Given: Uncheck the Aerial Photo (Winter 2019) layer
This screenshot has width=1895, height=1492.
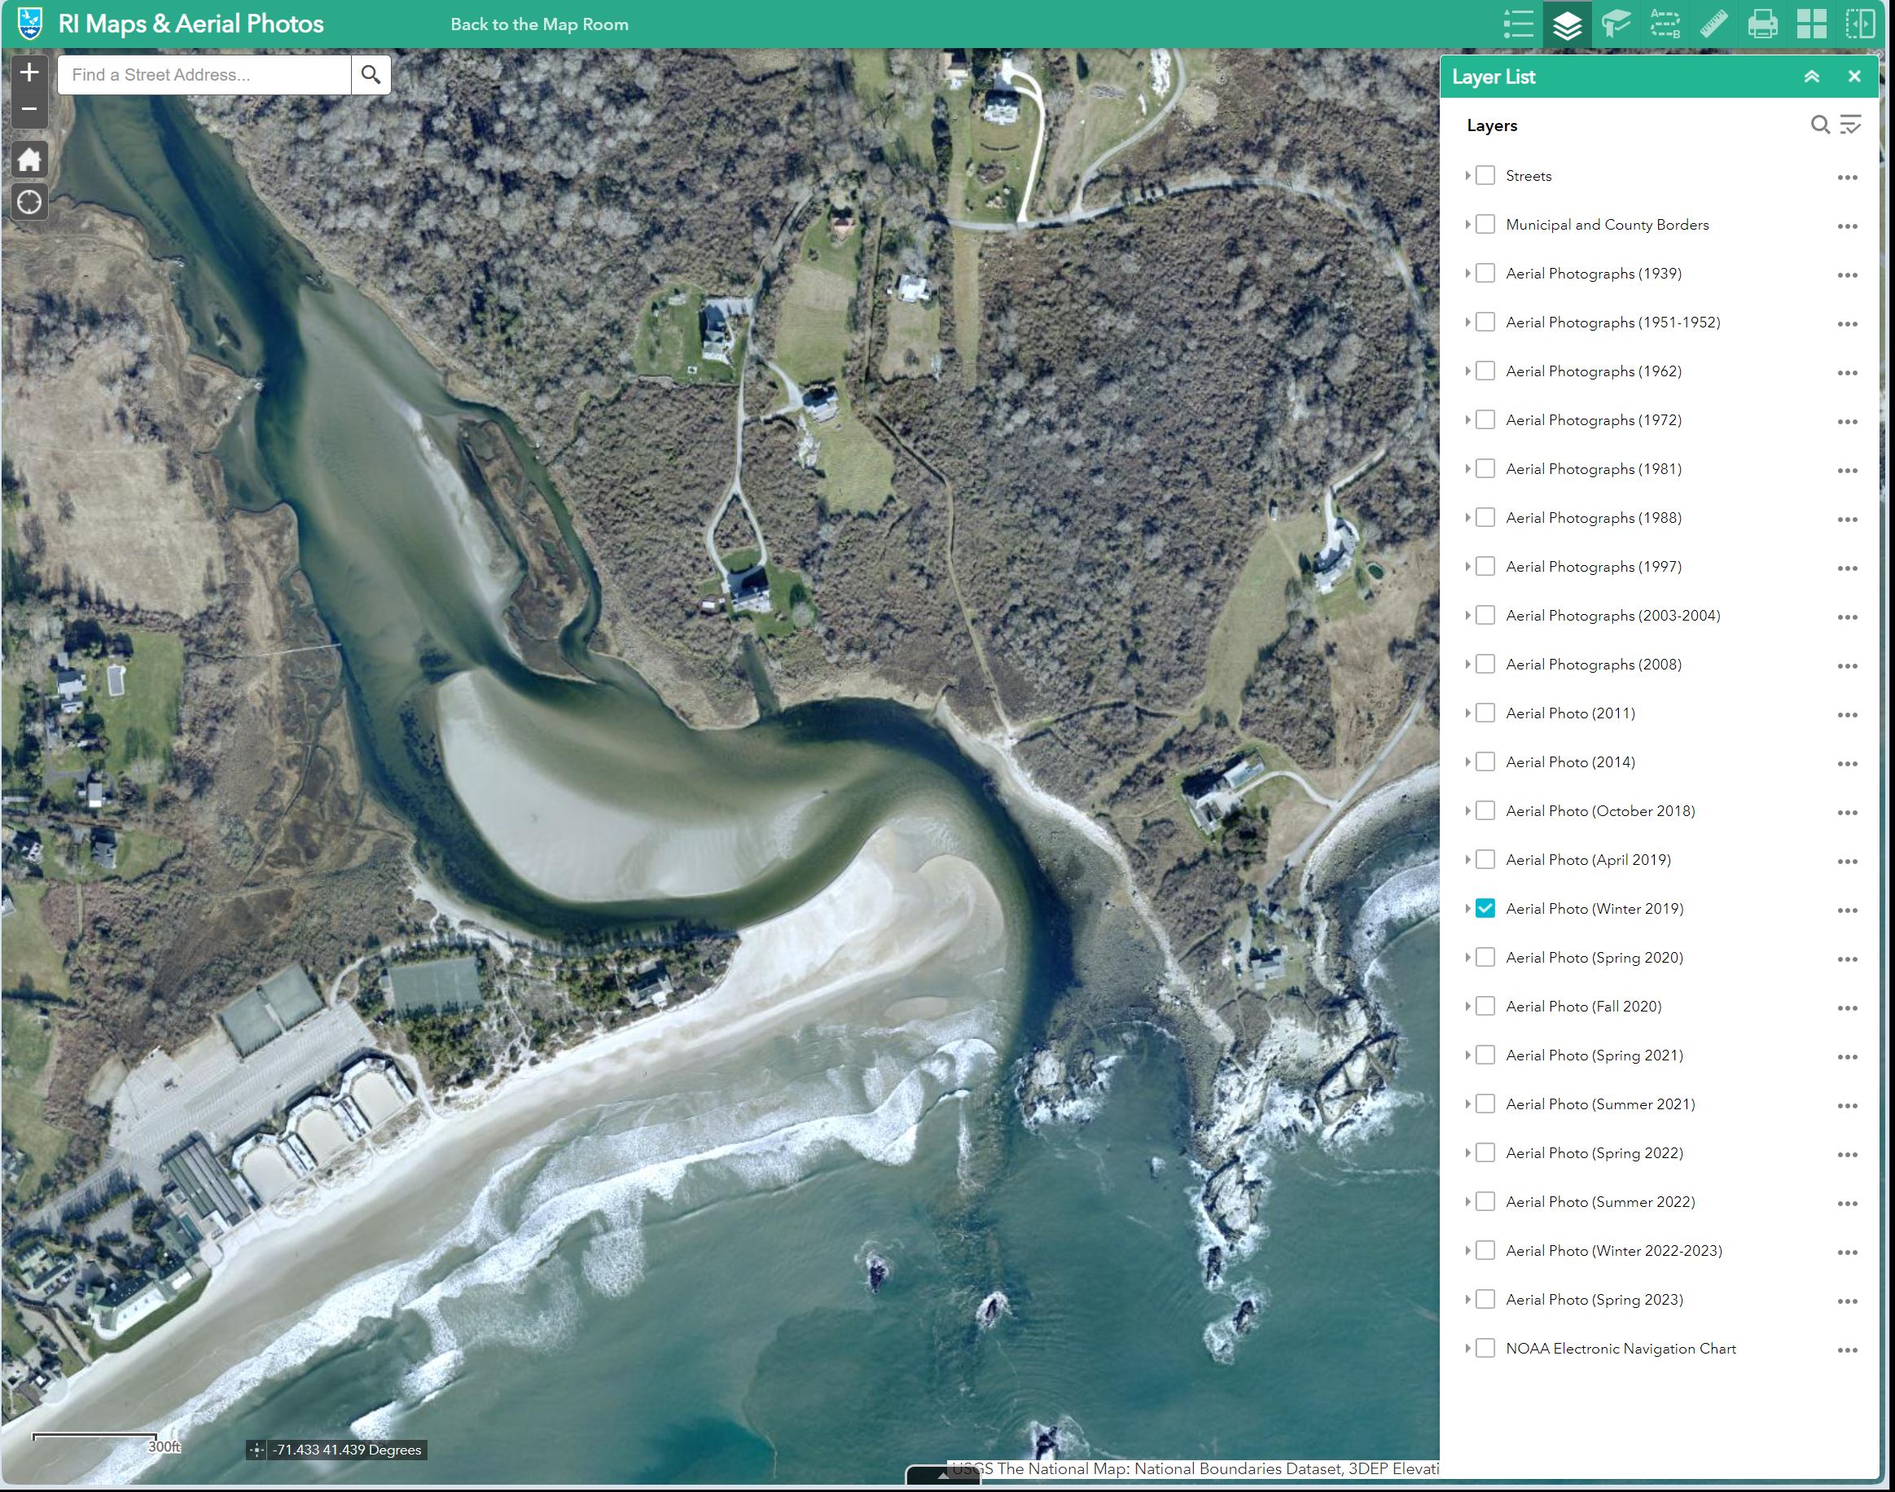Looking at the screenshot, I should coord(1485,909).
